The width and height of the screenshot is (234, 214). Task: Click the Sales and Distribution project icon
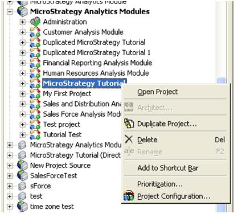tap(35, 104)
